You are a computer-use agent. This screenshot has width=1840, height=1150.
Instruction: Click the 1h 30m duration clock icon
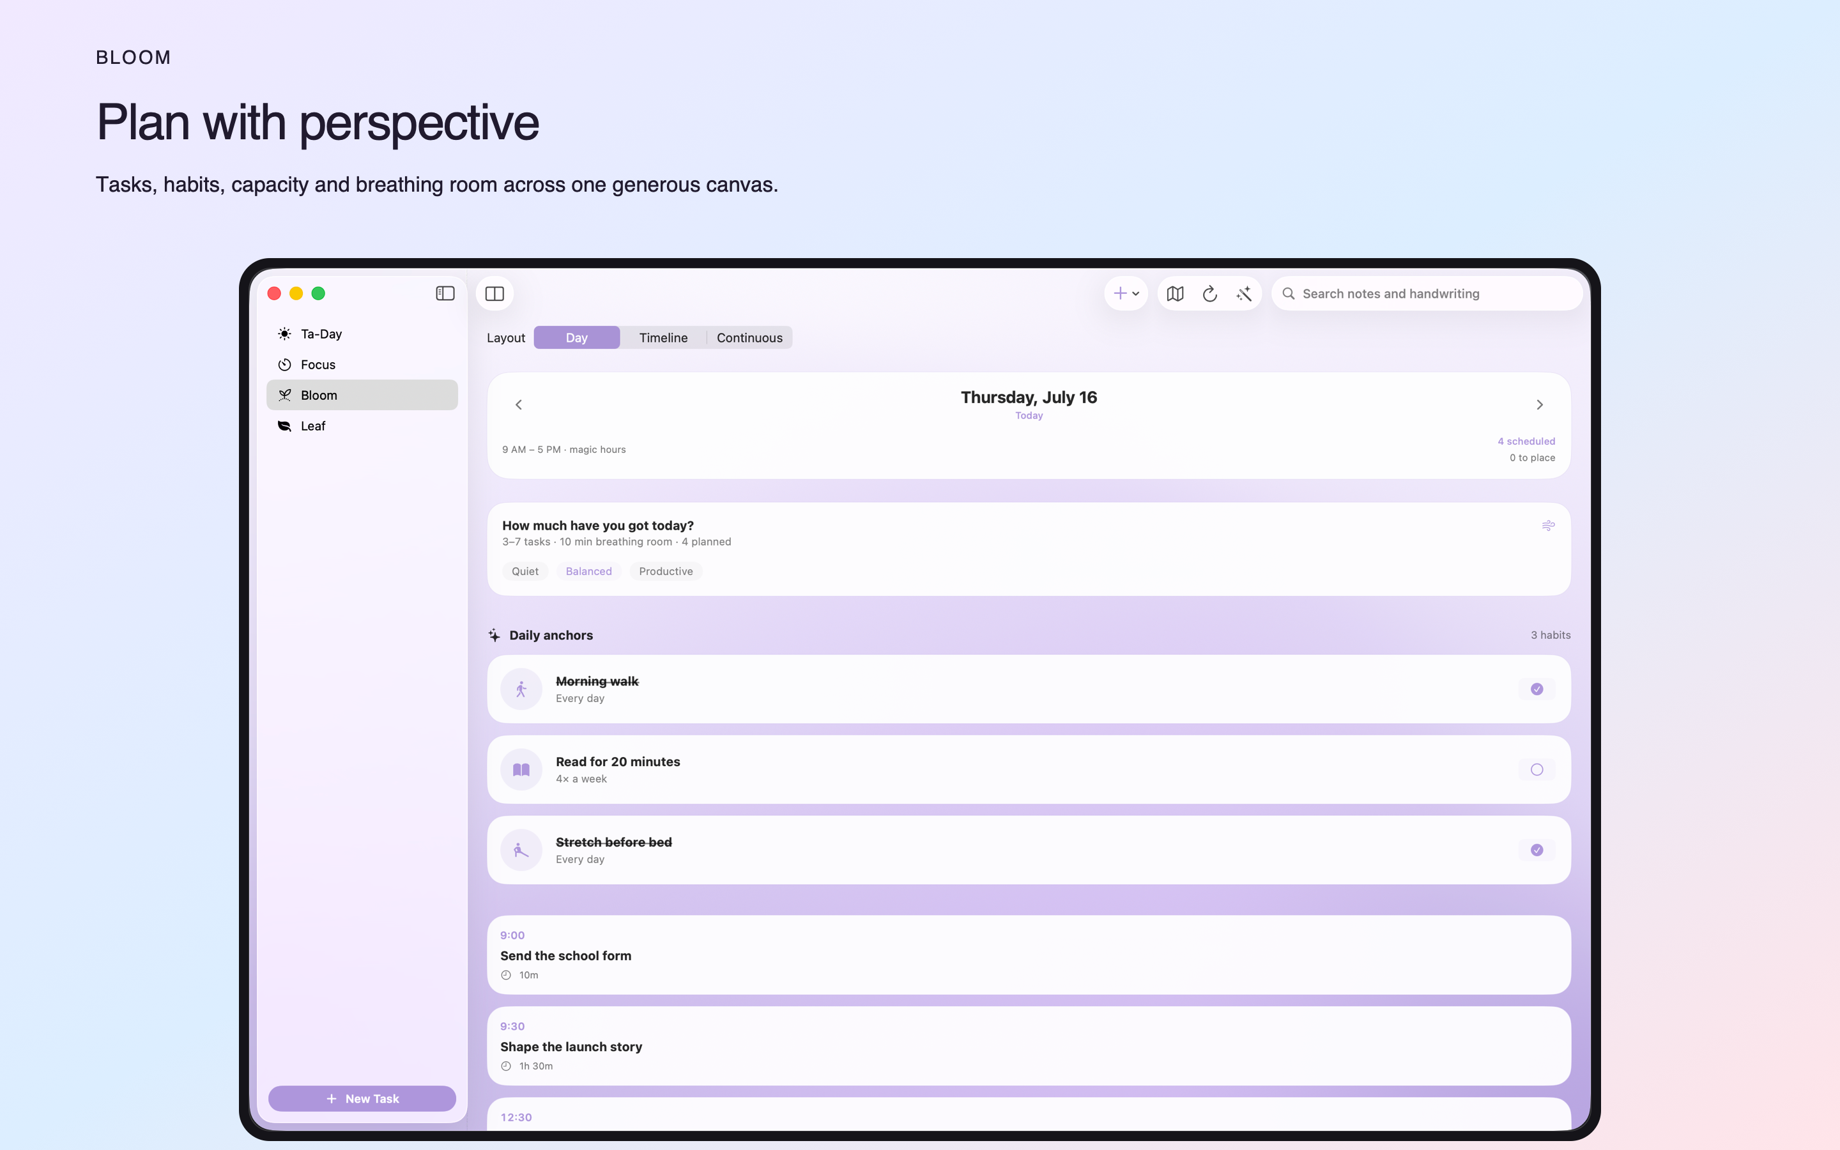[505, 1066]
